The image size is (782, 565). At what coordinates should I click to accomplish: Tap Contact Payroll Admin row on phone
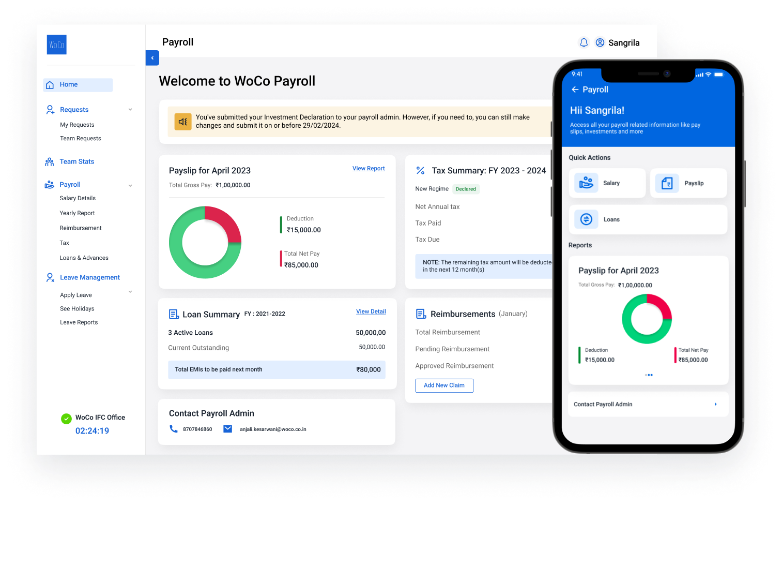point(648,405)
